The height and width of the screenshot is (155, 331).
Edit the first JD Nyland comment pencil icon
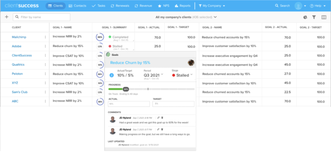pyautogui.click(x=158, y=117)
